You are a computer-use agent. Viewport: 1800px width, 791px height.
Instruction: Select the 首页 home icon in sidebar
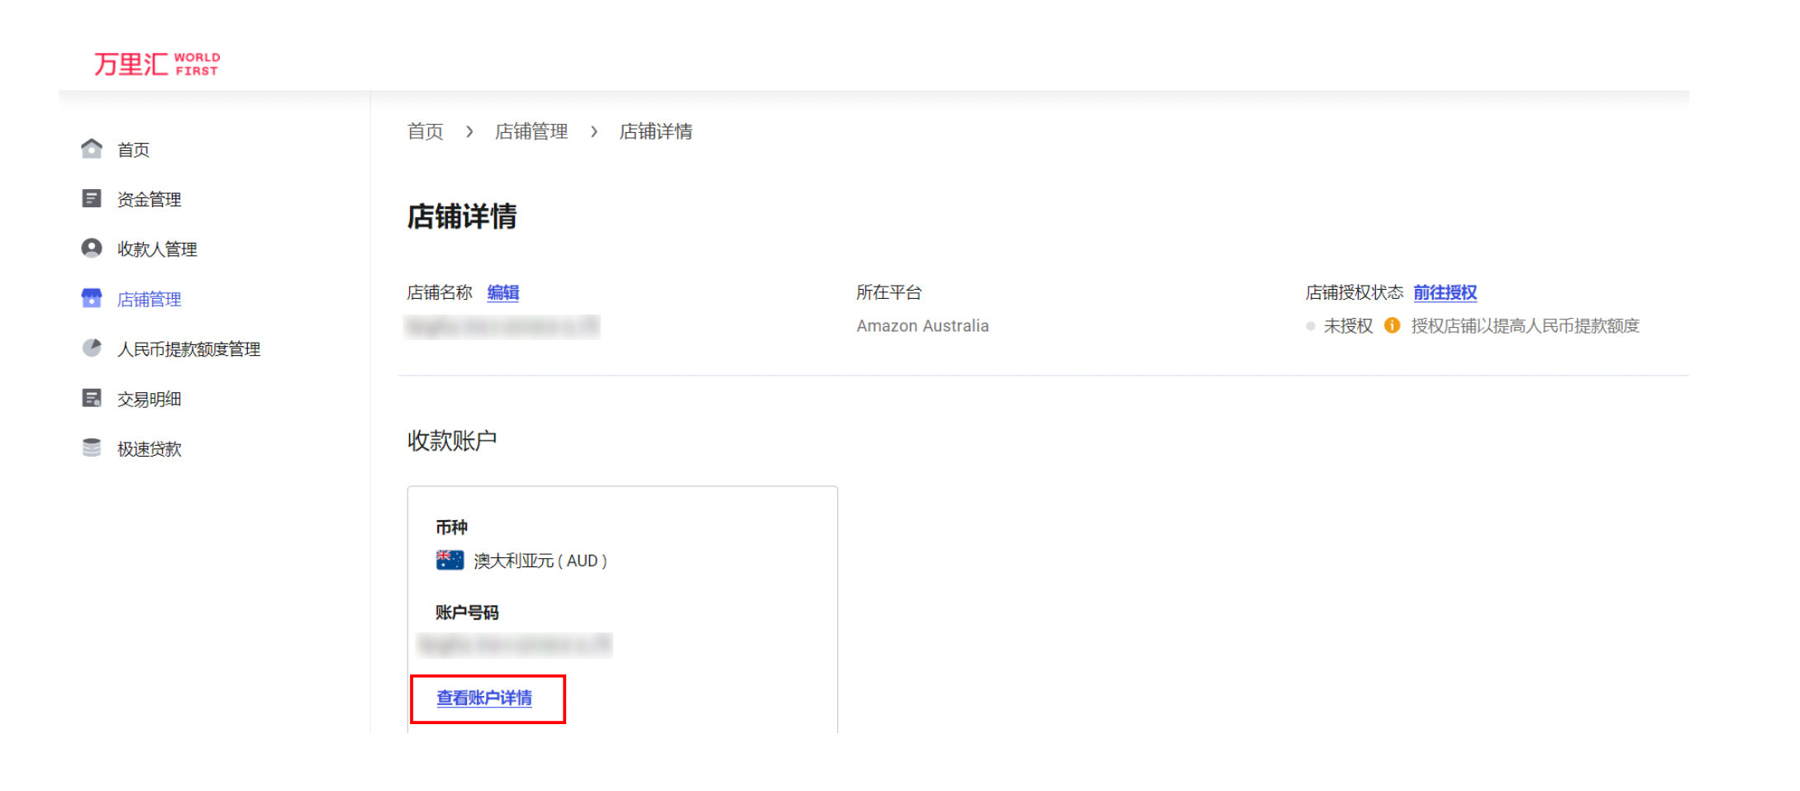pos(92,149)
